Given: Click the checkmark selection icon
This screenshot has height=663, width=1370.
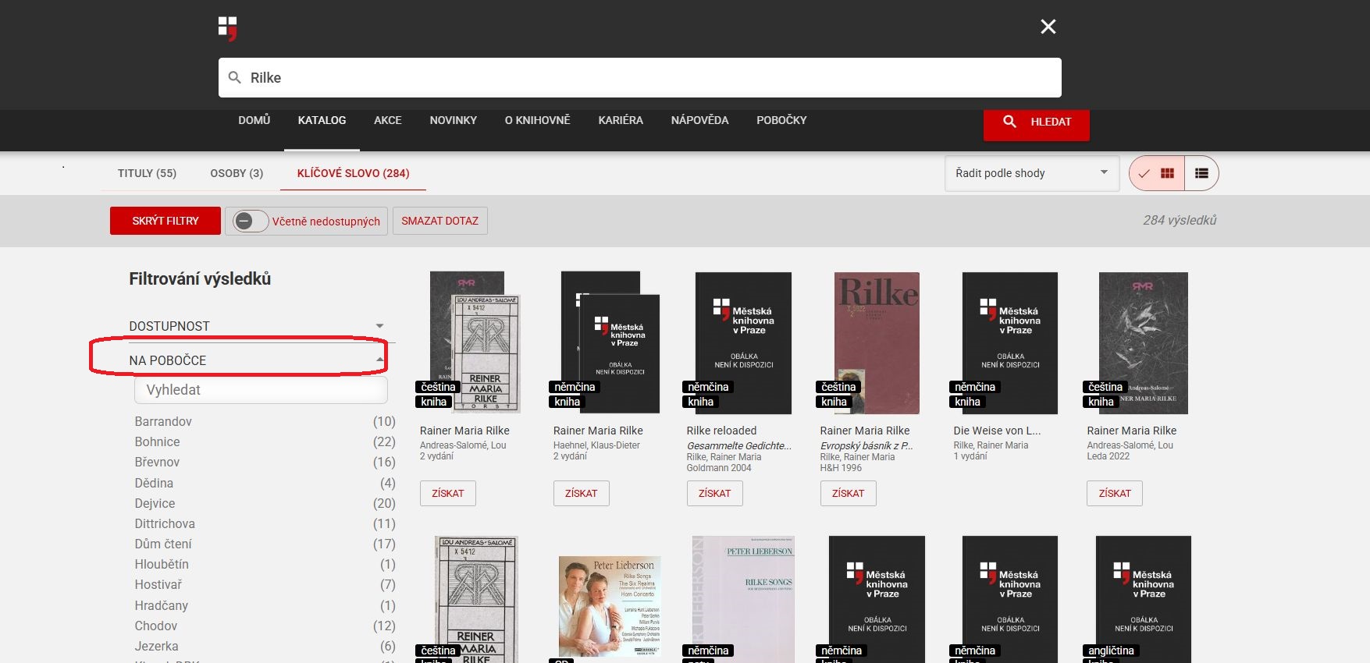Looking at the screenshot, I should pos(1144,173).
